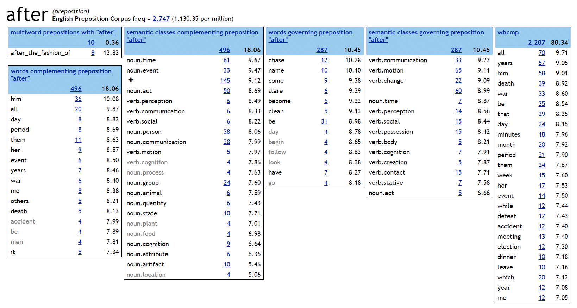Open 'words governing preposition "after"' heading
This screenshot has width=577, height=308.
pyautogui.click(x=310, y=32)
